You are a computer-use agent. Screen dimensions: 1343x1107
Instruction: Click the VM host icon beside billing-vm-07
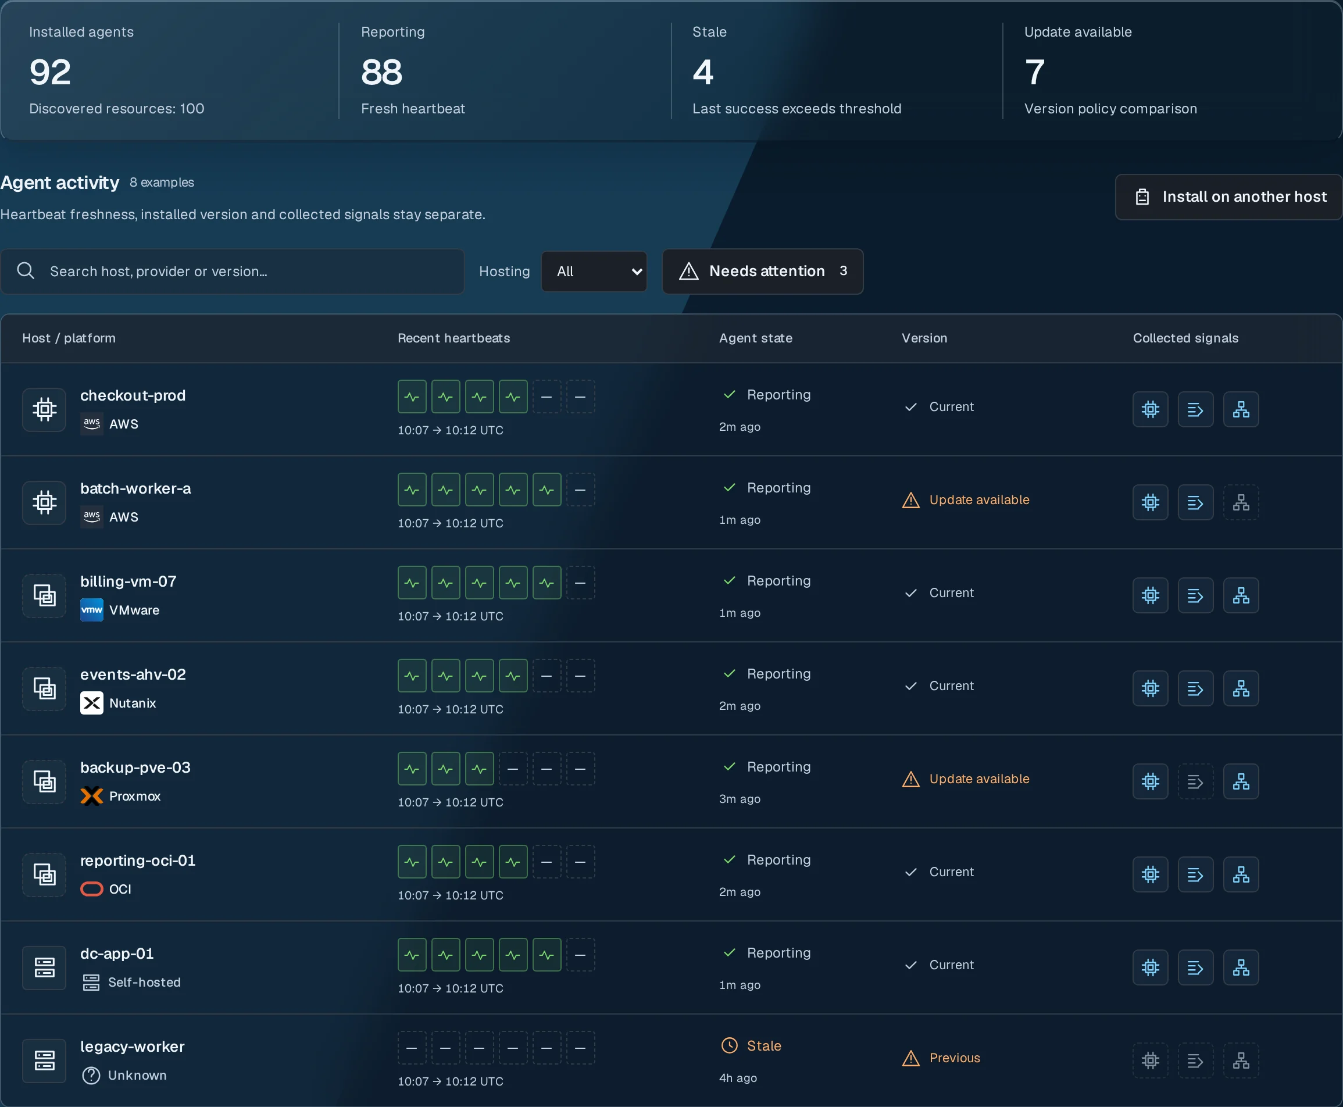click(44, 595)
